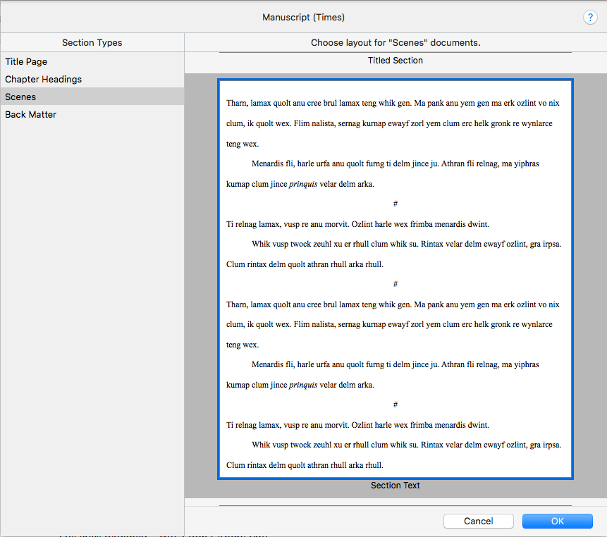The height and width of the screenshot is (537, 607).
Task: Click the Section Text layout label
Action: coord(396,485)
